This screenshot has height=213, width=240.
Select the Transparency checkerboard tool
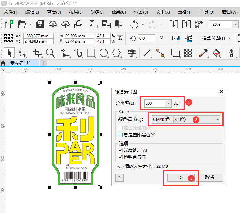click(x=188, y=53)
